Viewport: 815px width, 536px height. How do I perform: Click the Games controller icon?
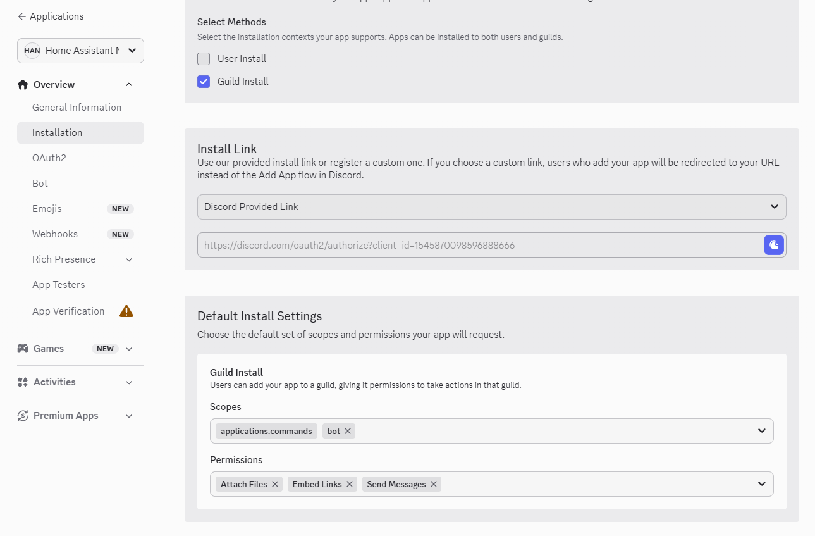23,349
